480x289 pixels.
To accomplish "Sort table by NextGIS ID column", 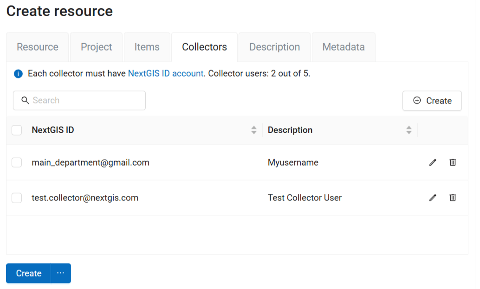I will tap(253, 130).
